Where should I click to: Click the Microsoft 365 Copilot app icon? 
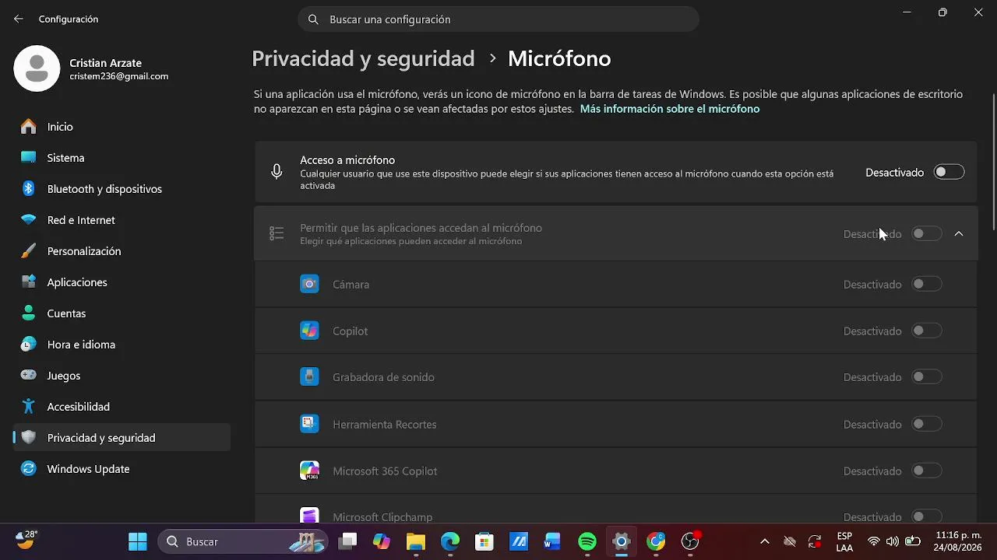pos(309,471)
